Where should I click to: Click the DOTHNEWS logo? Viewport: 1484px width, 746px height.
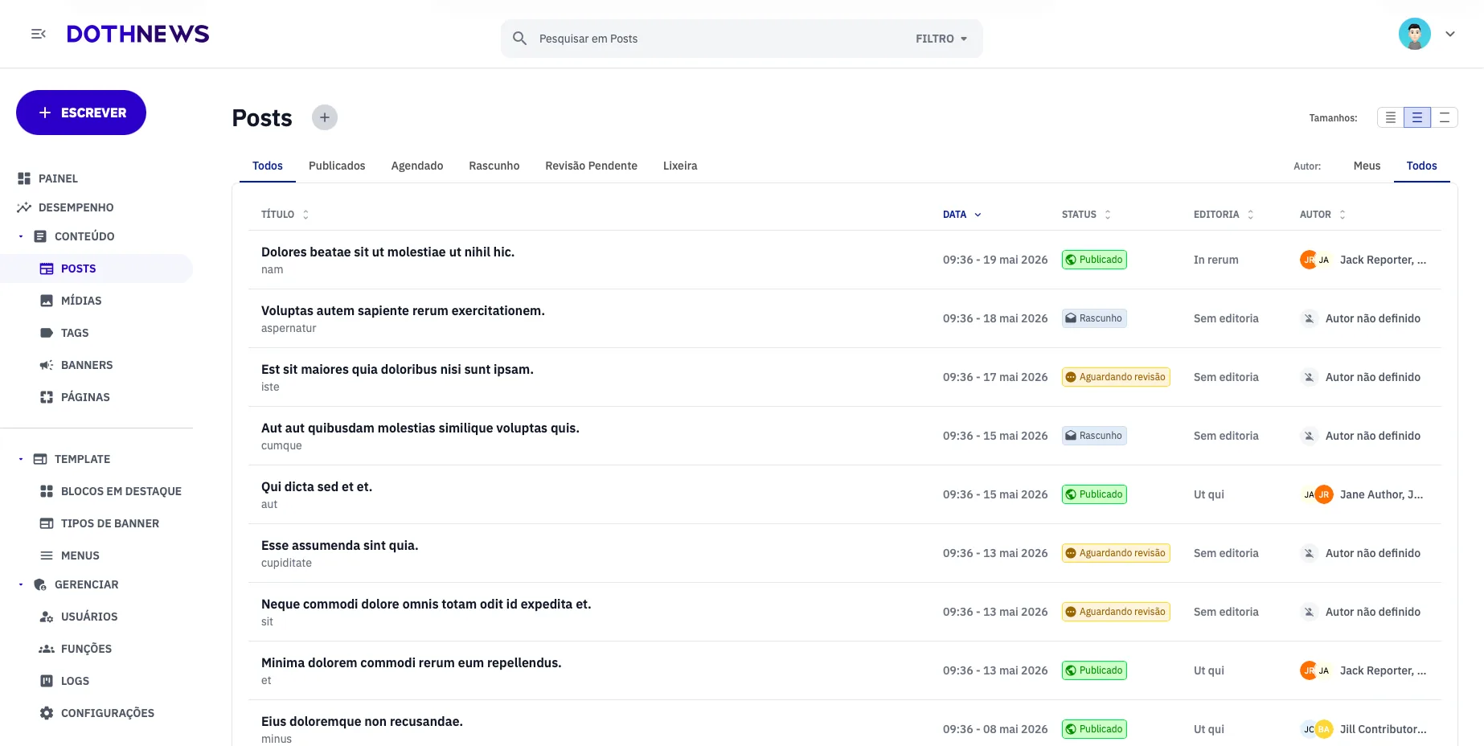point(137,34)
